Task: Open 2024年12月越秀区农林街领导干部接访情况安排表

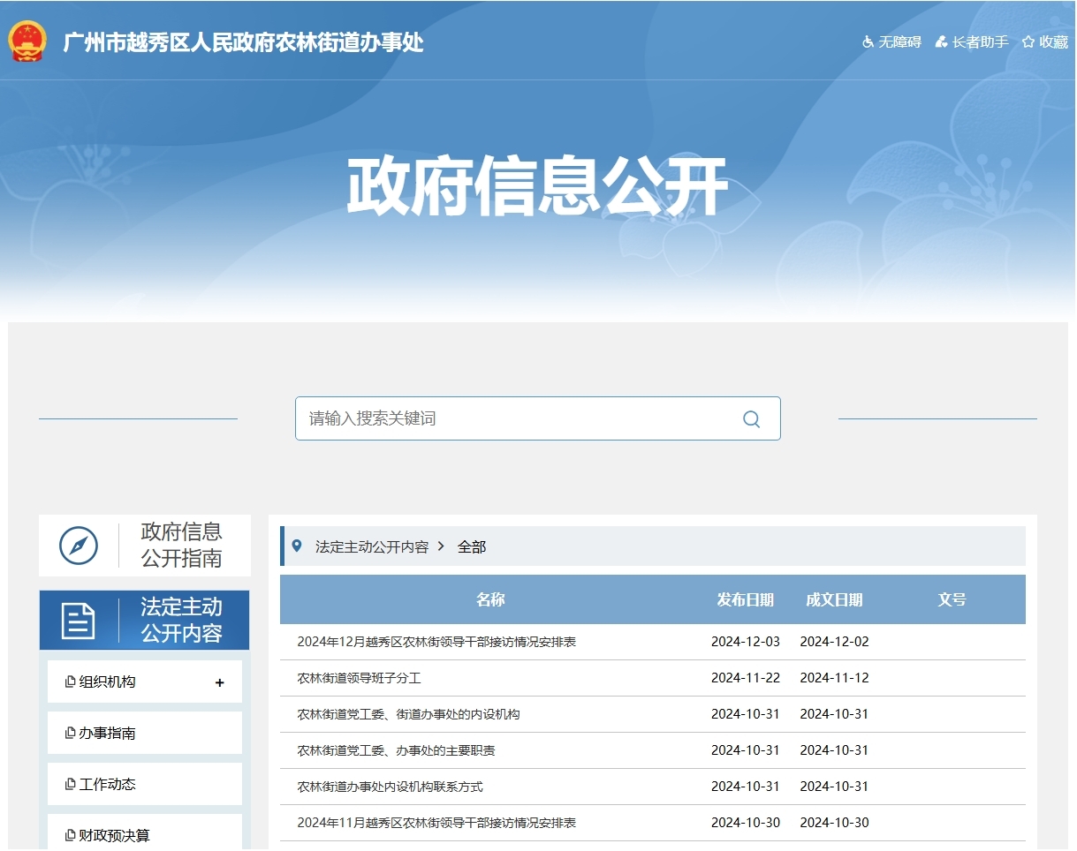Action: 436,642
